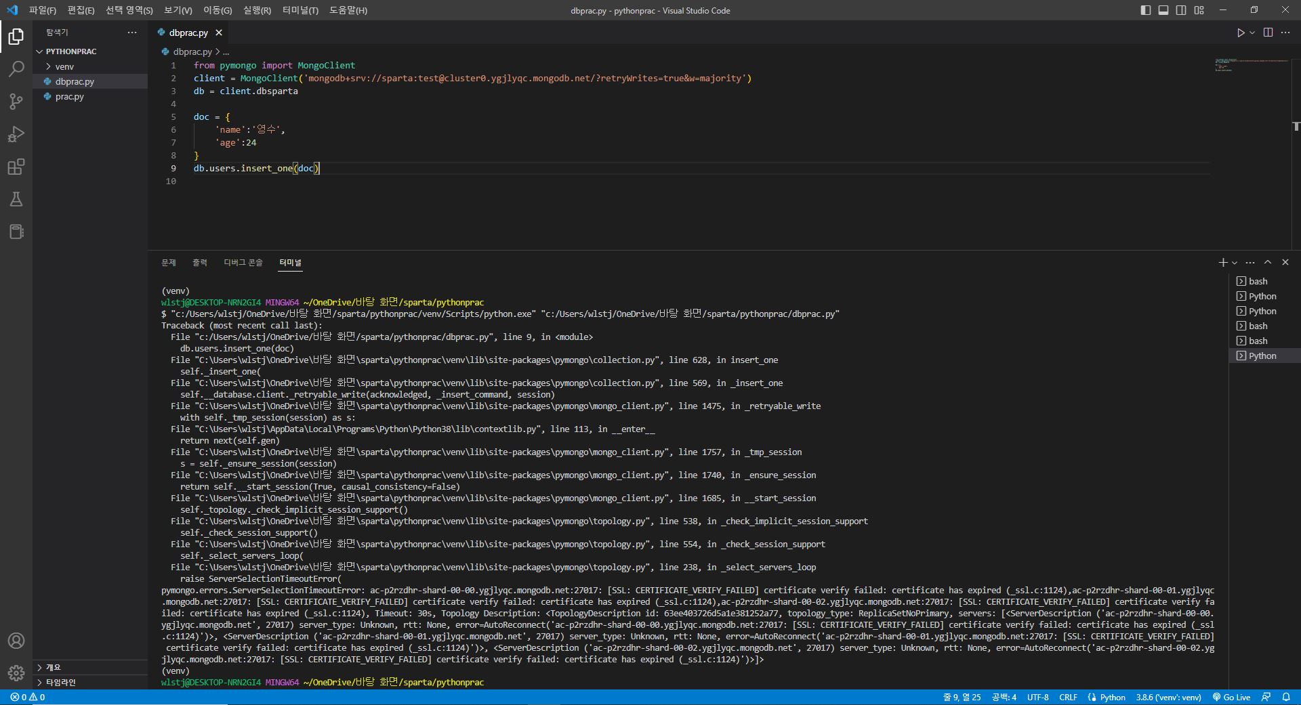Open the Accounts icon

[16, 641]
